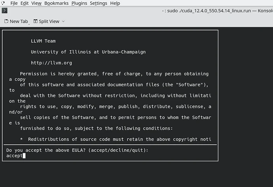Click the Split View panes icon

[36, 21]
